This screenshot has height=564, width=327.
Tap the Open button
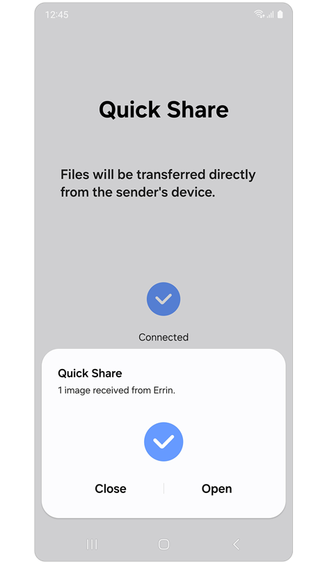(x=216, y=489)
